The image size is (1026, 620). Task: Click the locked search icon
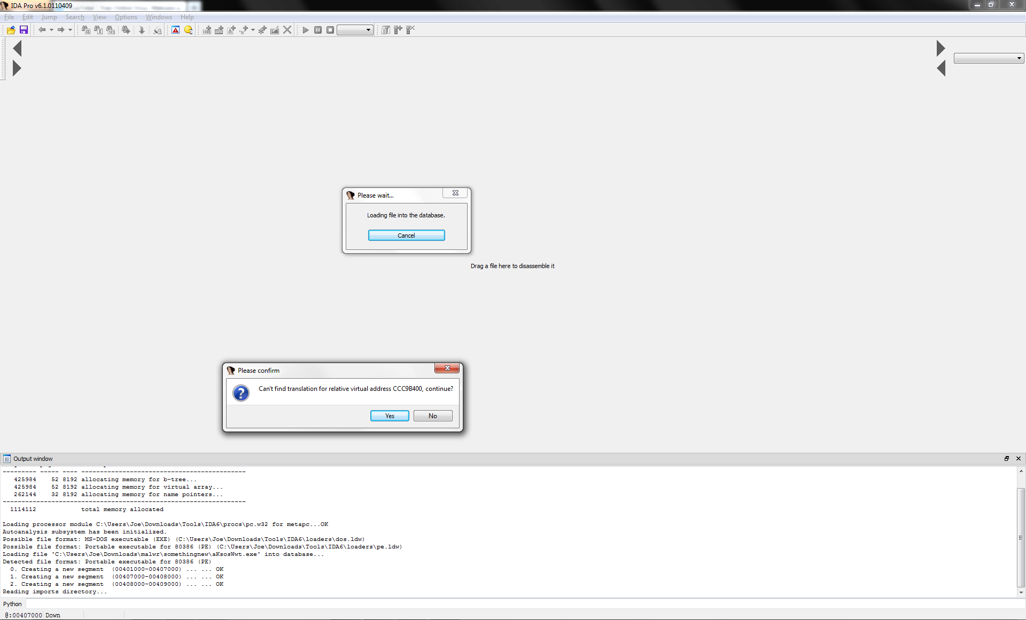click(x=157, y=30)
